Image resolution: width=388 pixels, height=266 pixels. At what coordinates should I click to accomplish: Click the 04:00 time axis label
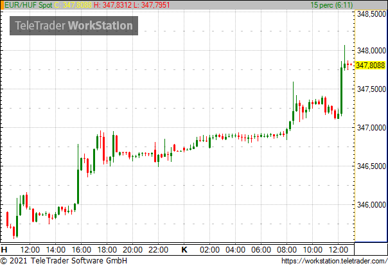[x=235, y=249]
